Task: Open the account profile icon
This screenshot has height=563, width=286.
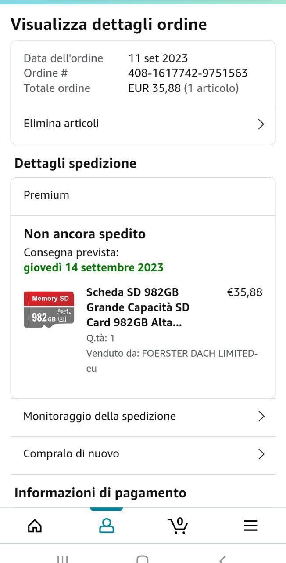Action: [107, 526]
